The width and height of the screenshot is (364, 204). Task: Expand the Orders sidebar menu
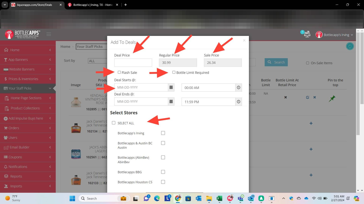(x=28, y=128)
